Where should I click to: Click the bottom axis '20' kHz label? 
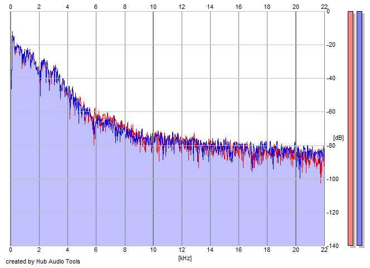coord(296,250)
